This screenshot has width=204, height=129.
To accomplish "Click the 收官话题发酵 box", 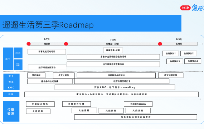I will pos(171,75).
